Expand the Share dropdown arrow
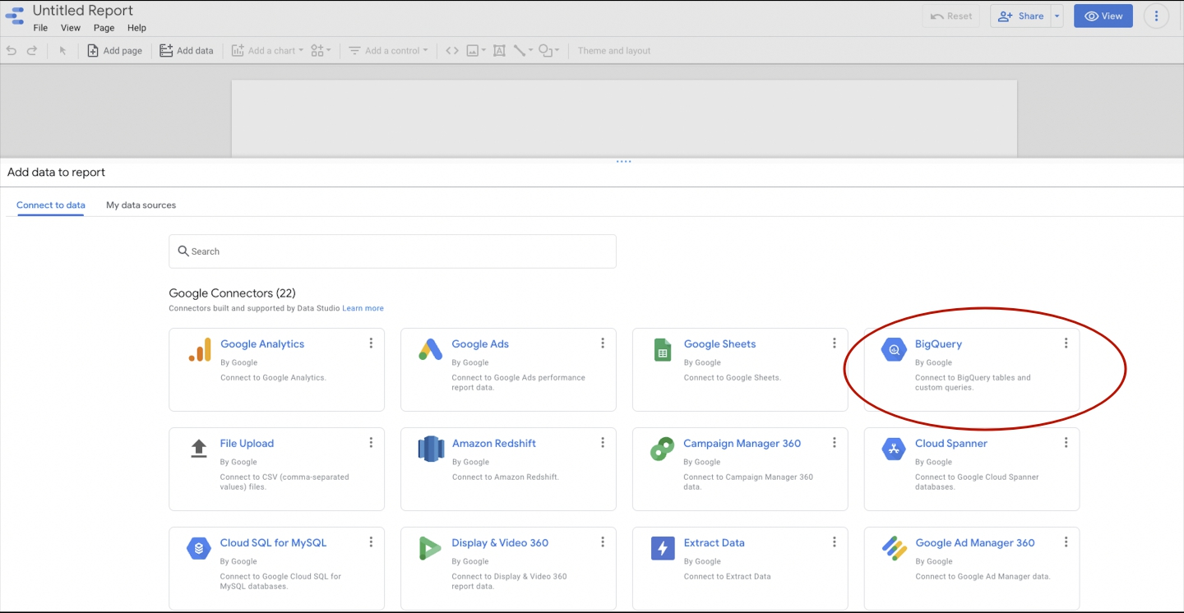This screenshot has height=613, width=1184. tap(1057, 16)
